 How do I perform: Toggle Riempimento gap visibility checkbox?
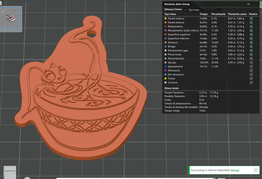point(251,50)
